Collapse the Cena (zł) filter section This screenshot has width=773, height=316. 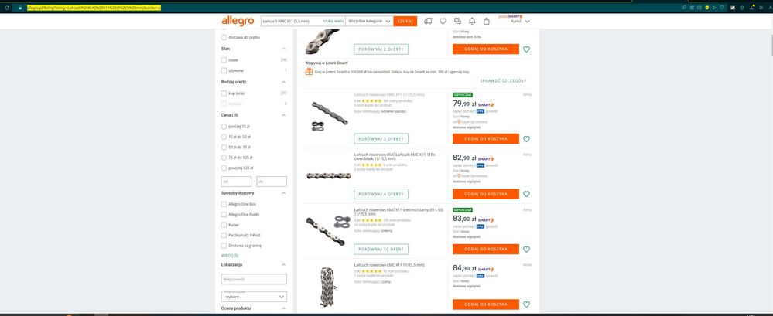pyautogui.click(x=283, y=115)
